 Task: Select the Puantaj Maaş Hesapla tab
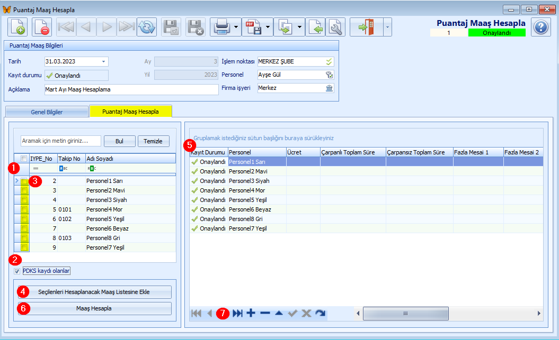tap(130, 112)
